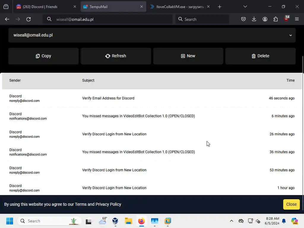Open the display/network tray icon
This screenshot has height=228, width=304.
250,221
